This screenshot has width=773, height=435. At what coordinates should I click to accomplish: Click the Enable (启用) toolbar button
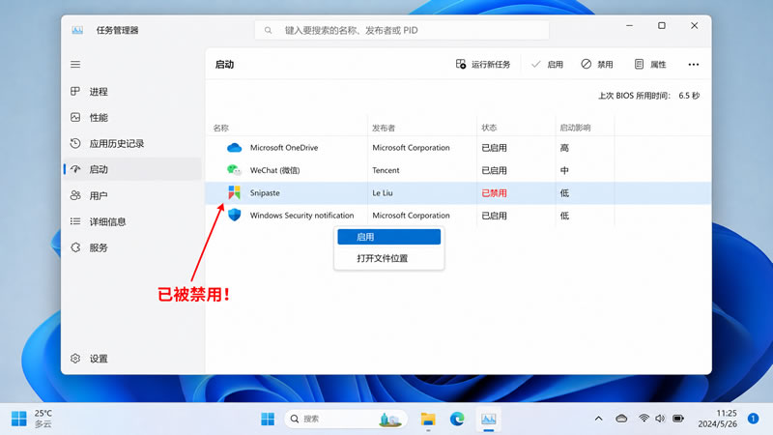point(547,64)
